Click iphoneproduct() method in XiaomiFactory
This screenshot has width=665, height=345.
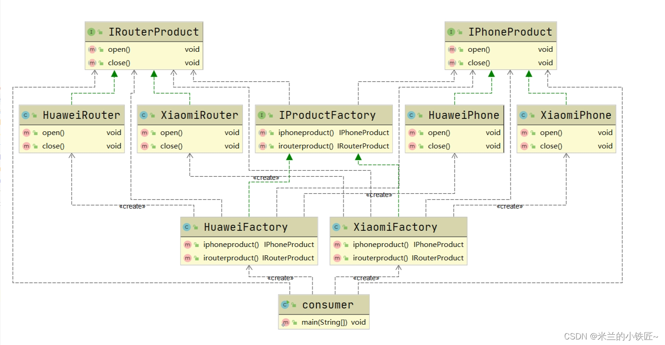[x=381, y=245]
